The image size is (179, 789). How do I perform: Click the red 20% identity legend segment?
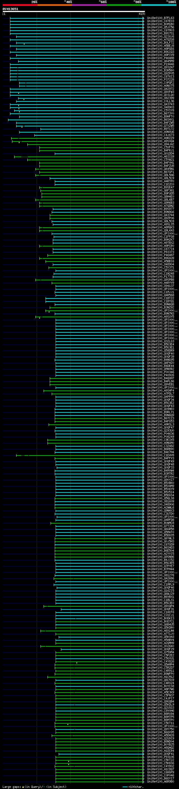(x=20, y=5)
